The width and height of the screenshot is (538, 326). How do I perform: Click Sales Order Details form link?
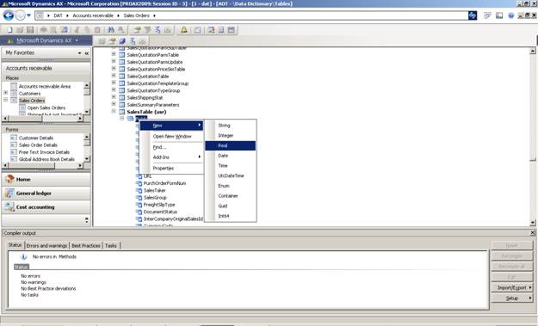[x=38, y=145]
